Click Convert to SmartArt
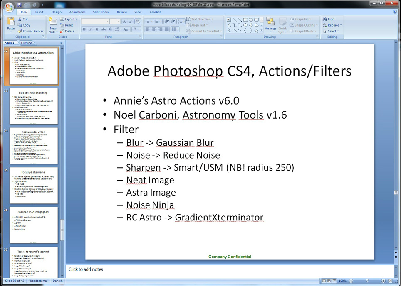This screenshot has width=401, height=286. click(204, 31)
